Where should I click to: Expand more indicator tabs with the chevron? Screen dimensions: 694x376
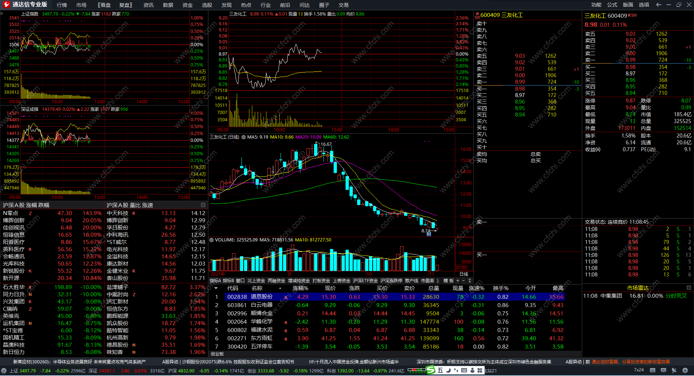pos(438,281)
